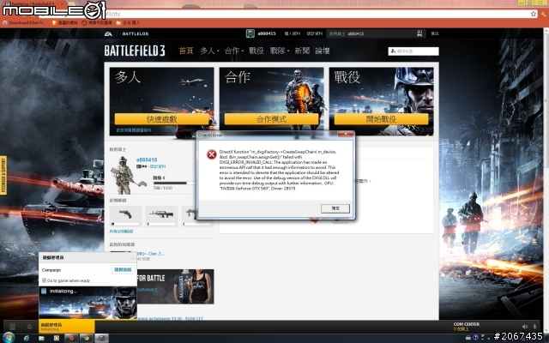Select the assault rifle weapon icon
The width and height of the screenshot is (549, 343).
[161, 215]
